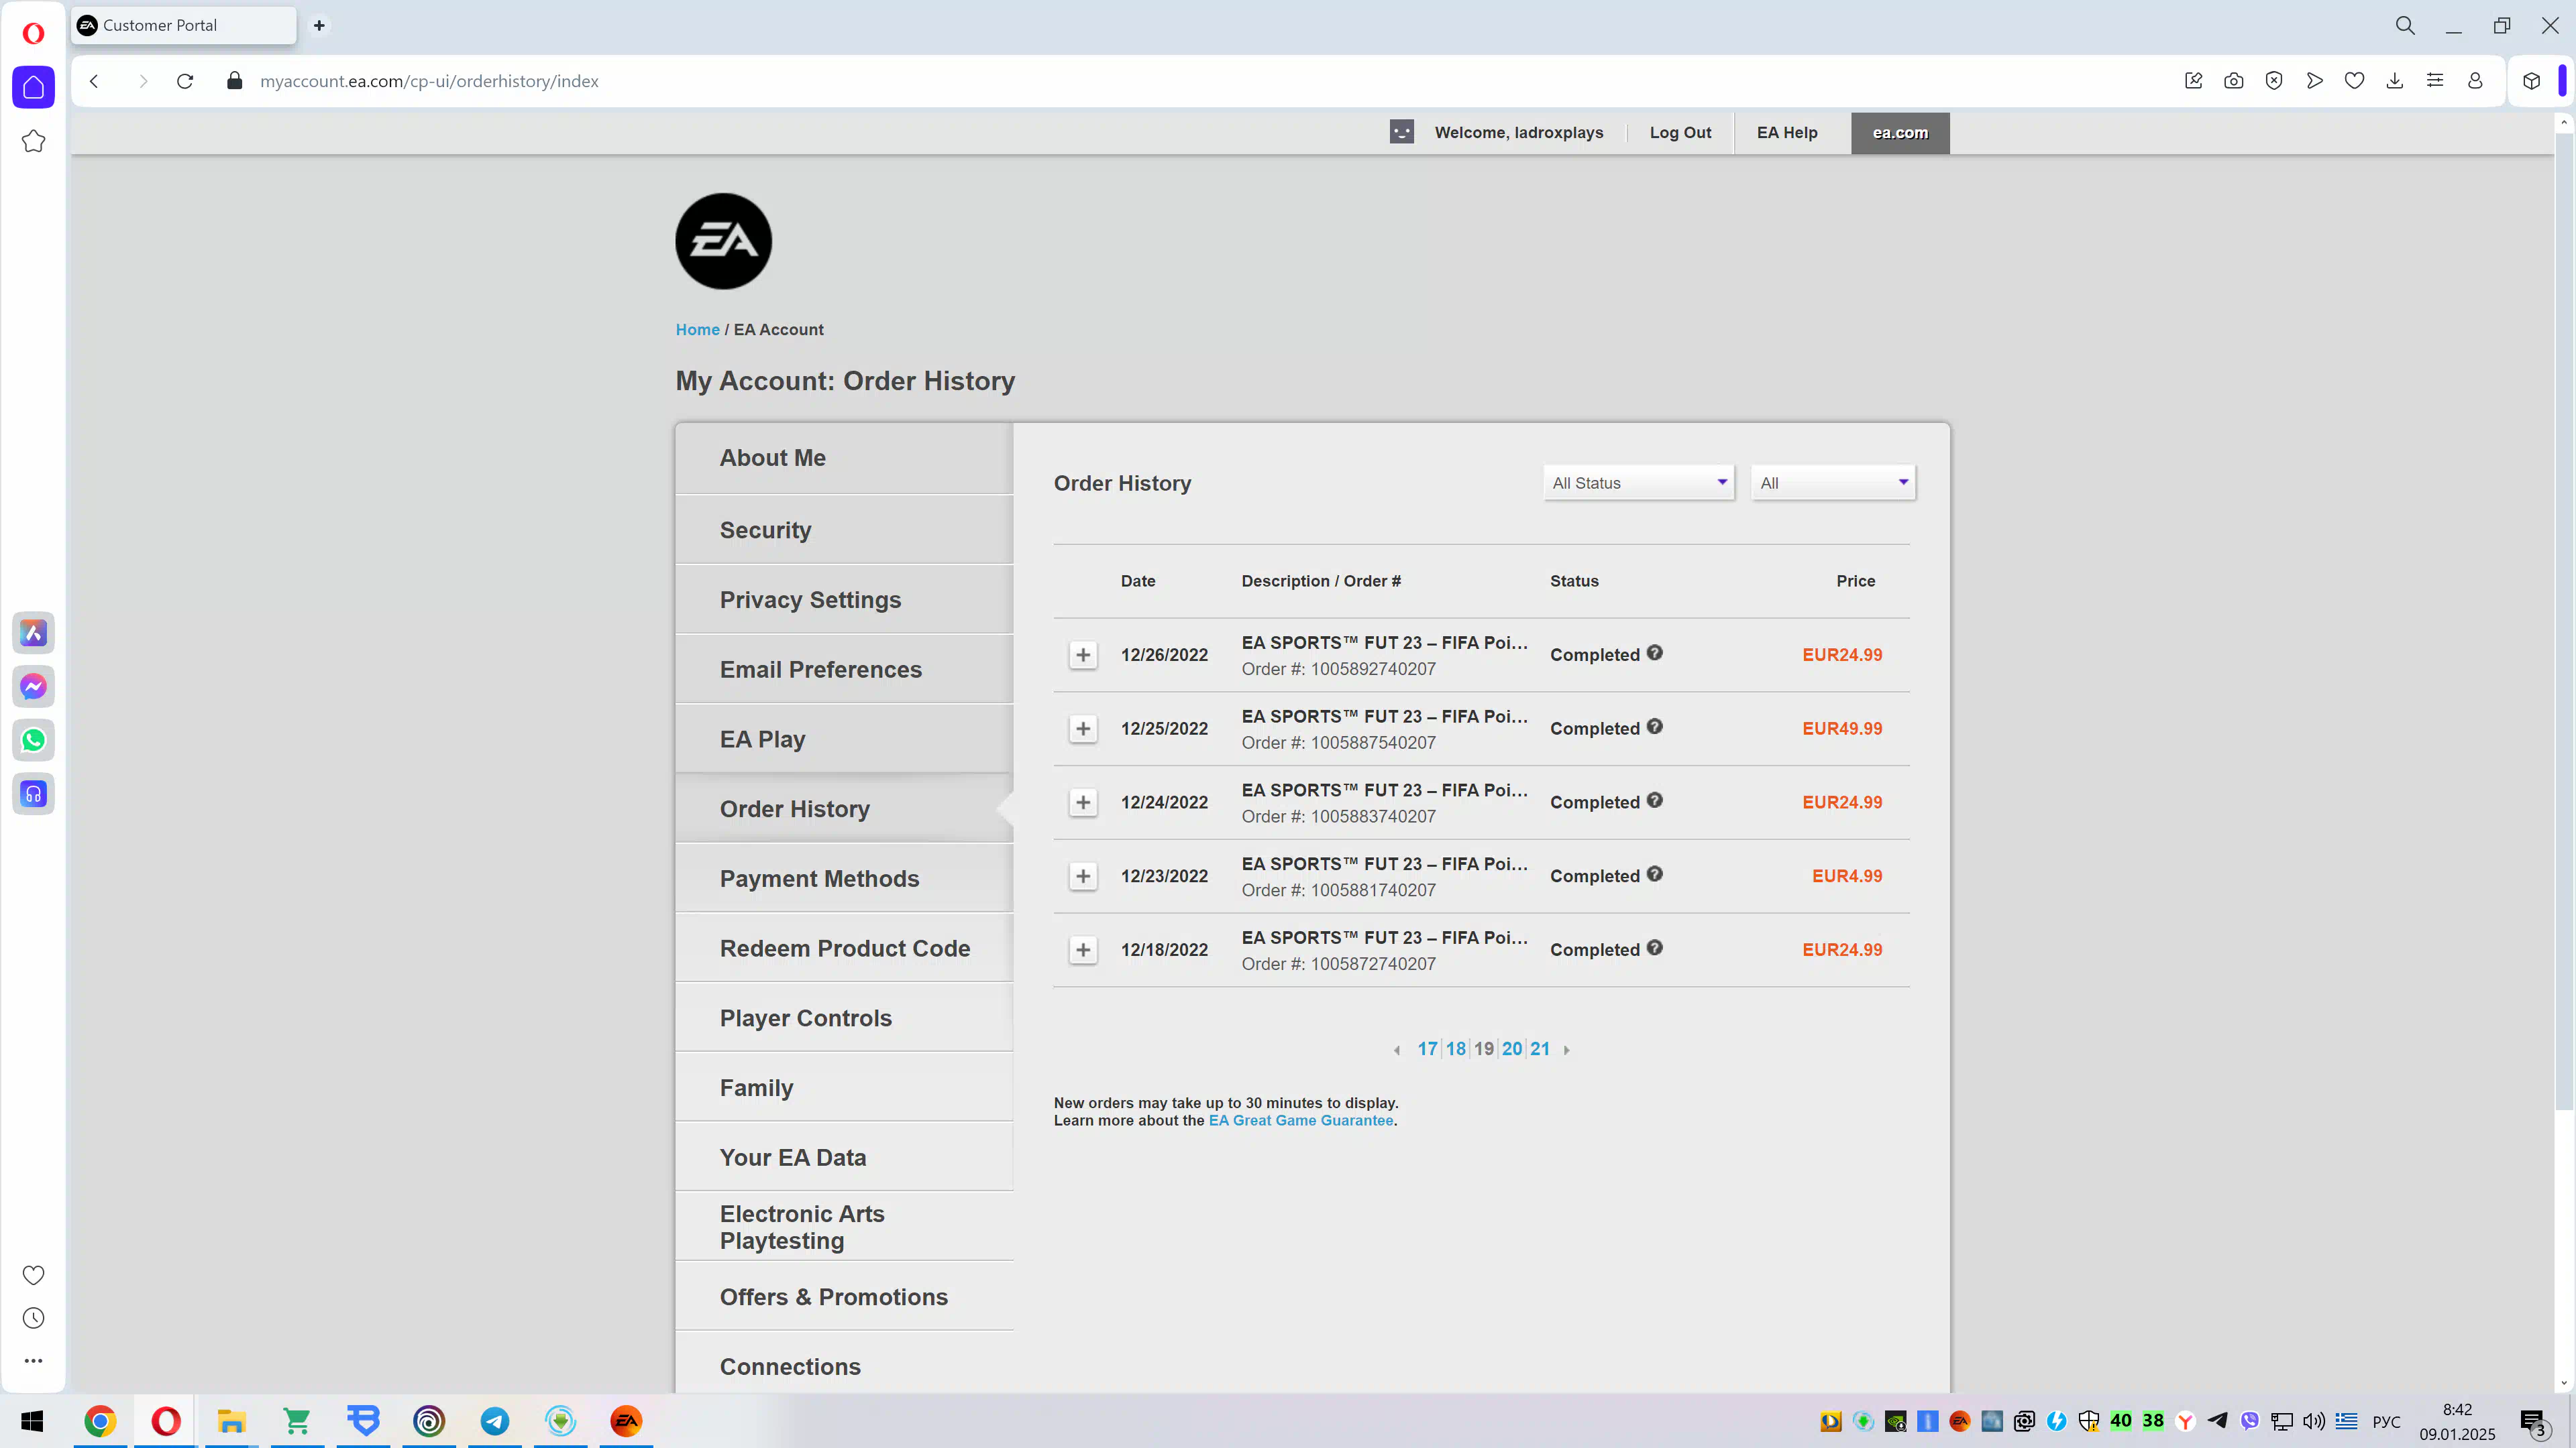Open Opera start page home icon

coord(33,87)
